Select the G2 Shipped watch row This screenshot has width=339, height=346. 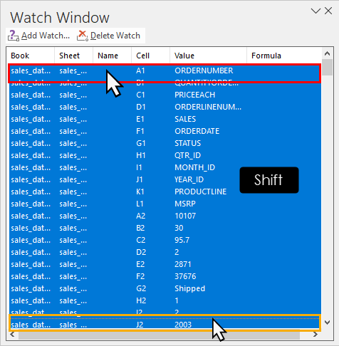pyautogui.click(x=165, y=288)
